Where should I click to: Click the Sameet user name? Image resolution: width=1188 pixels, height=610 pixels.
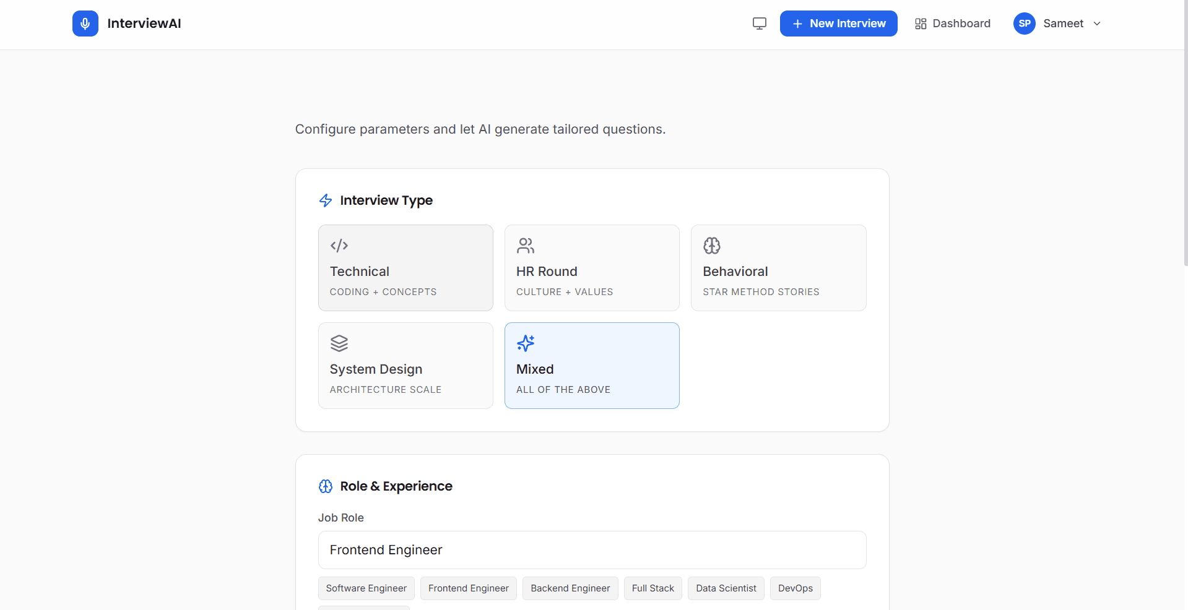coord(1063,24)
